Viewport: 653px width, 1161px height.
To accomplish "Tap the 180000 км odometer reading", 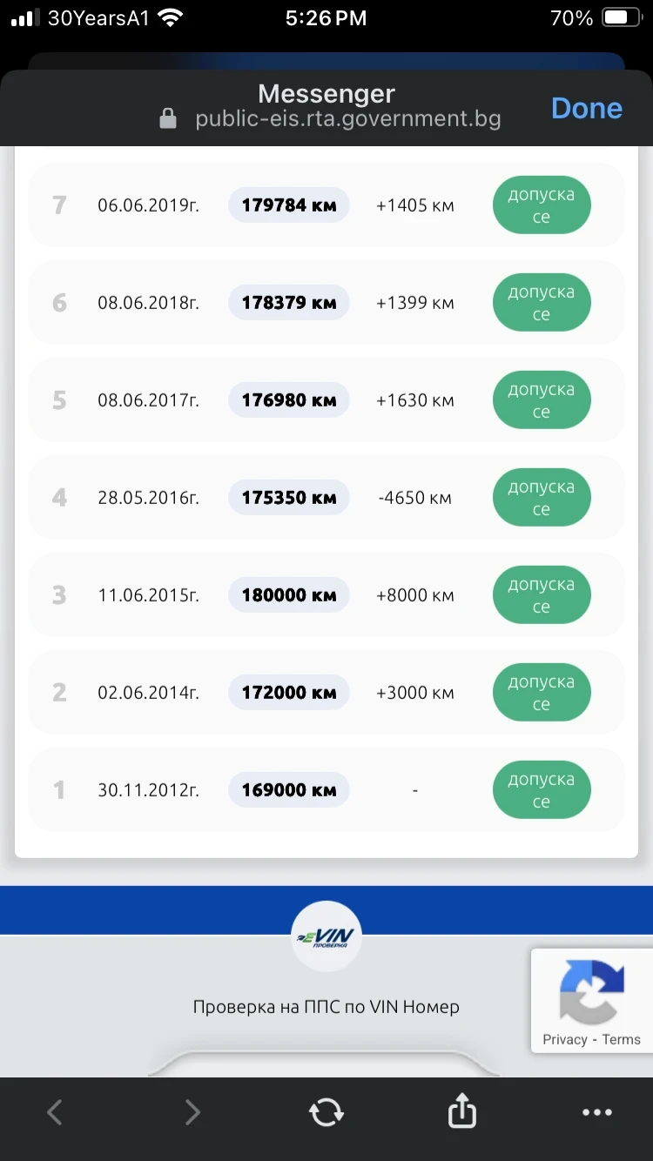I will [x=289, y=595].
